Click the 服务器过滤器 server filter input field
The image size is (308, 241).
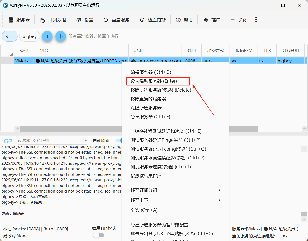99,36
